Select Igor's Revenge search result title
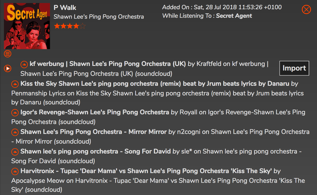The width and height of the screenshot is (317, 195). click(x=95, y=112)
